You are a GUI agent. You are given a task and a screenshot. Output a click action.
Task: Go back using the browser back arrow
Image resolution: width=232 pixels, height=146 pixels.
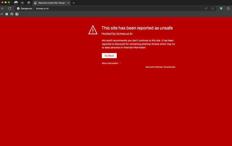click(3, 9)
